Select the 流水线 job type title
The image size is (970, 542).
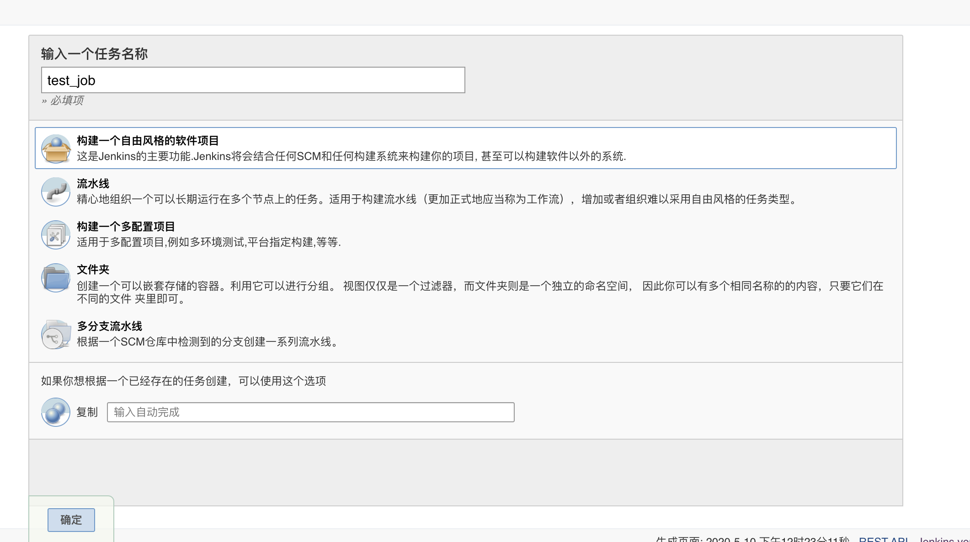tap(93, 184)
